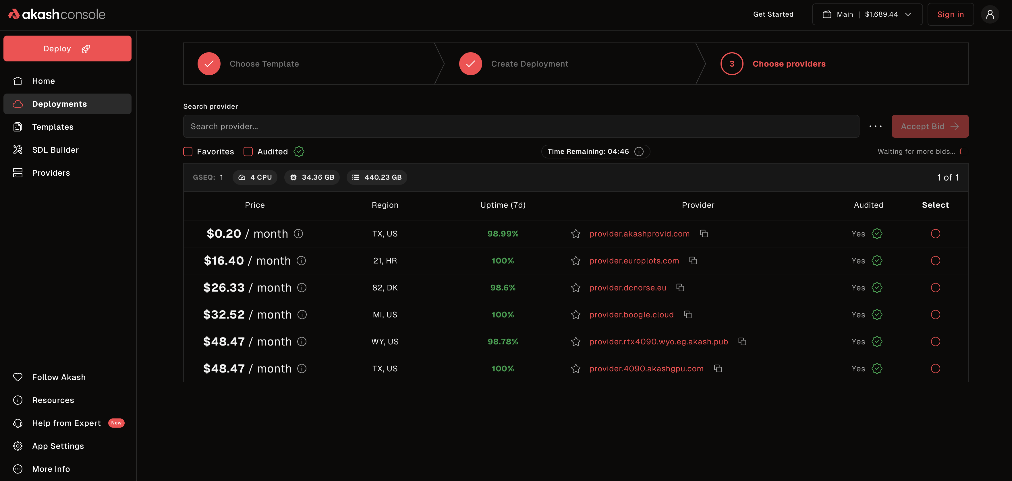Click info icon next to $0.20 price
The image size is (1012, 481).
tap(298, 234)
